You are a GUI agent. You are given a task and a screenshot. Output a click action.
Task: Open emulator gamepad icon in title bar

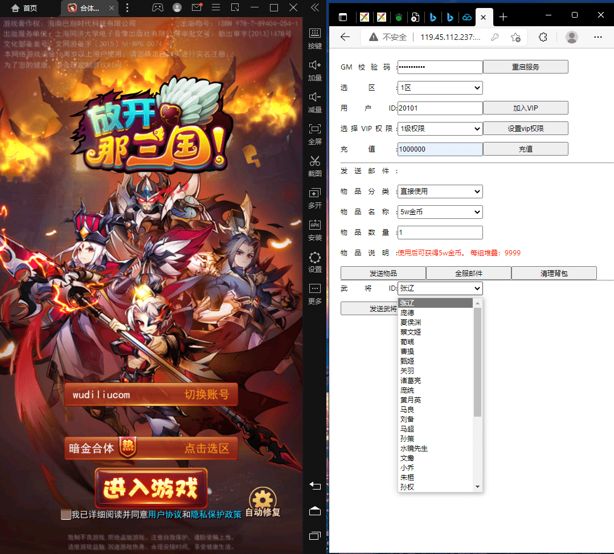click(157, 7)
